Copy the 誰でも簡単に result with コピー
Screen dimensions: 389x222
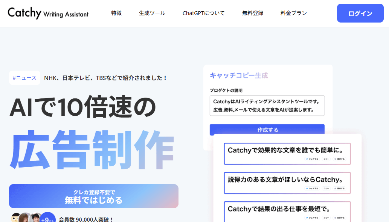[x=326, y=159]
